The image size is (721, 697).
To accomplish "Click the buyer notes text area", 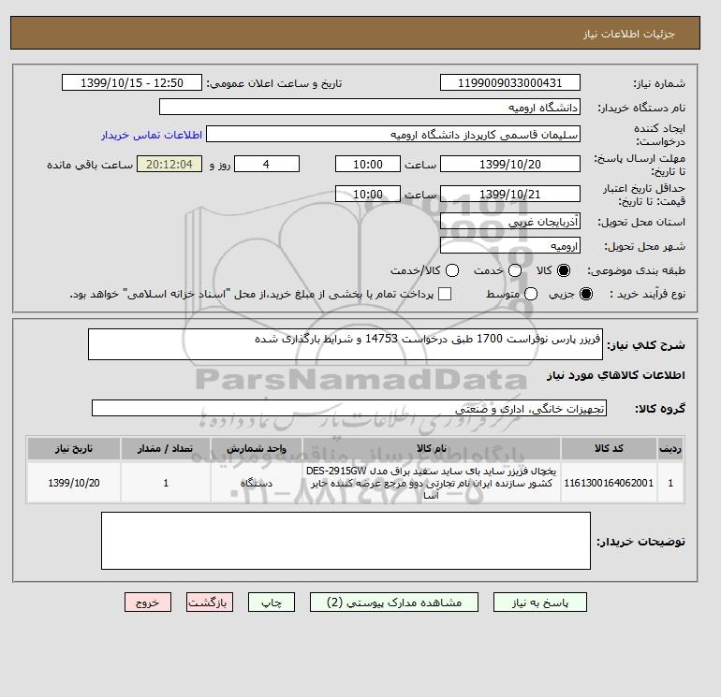I will pyautogui.click(x=346, y=541).
